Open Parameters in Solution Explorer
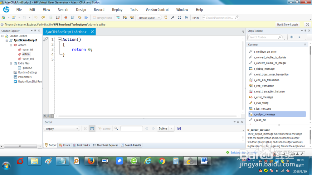Image resolution: width=312 pixels, height=175 pixels. [x=25, y=77]
